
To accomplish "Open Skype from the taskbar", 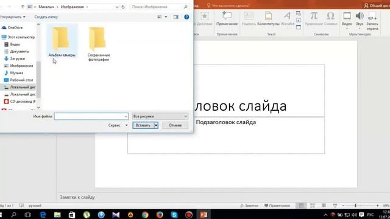I will click(x=174, y=215).
